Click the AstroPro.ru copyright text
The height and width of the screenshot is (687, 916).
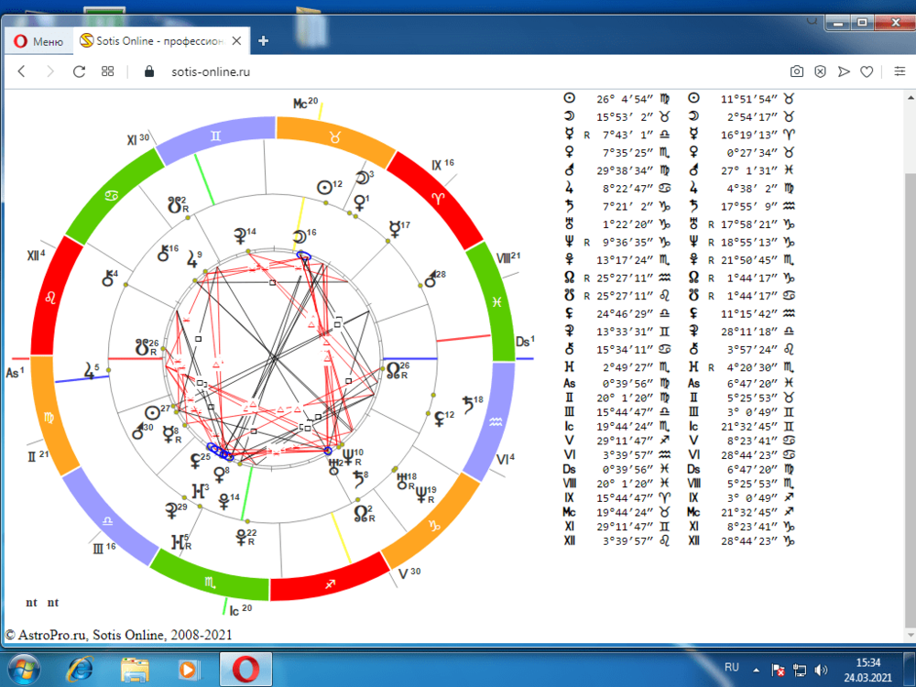(118, 635)
